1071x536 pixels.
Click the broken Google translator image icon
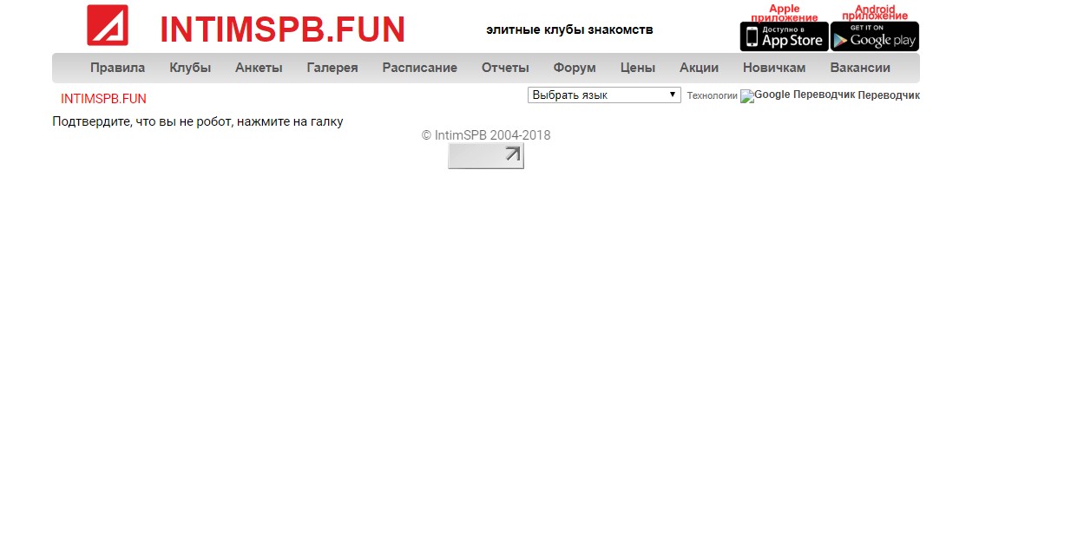[747, 96]
